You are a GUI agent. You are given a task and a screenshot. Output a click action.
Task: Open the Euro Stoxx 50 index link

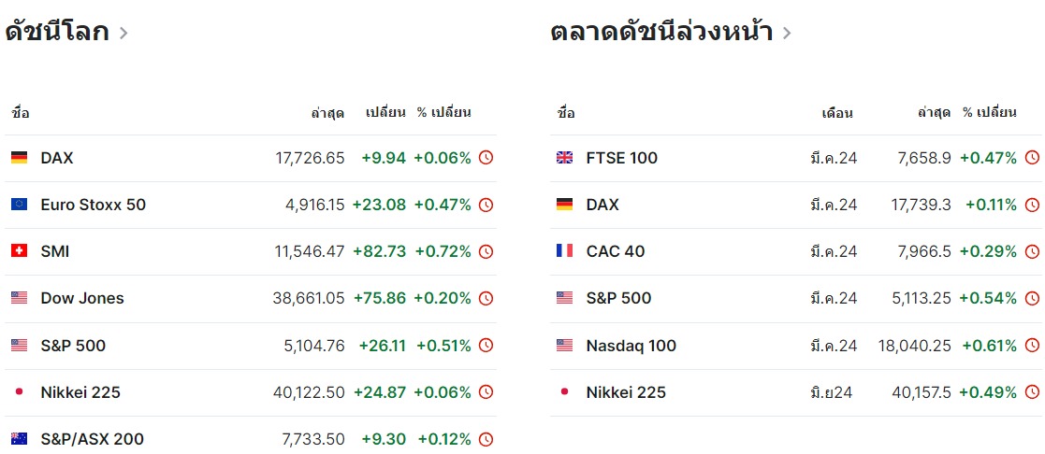(x=93, y=205)
